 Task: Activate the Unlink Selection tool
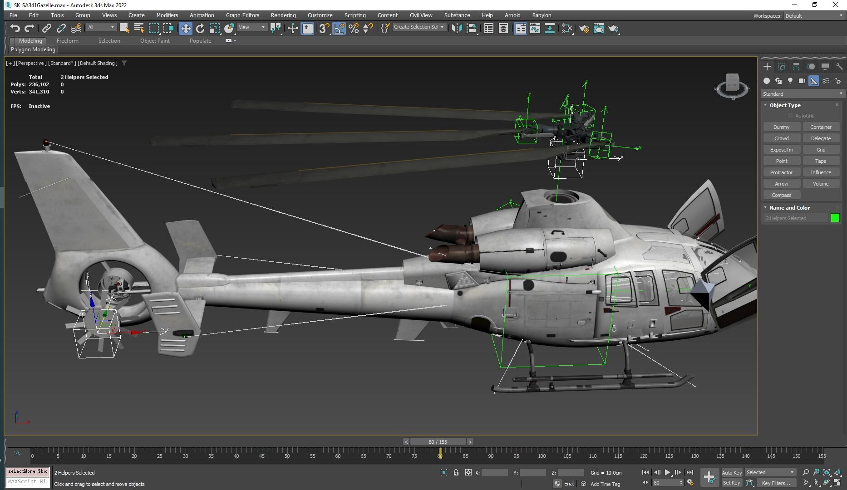point(61,29)
